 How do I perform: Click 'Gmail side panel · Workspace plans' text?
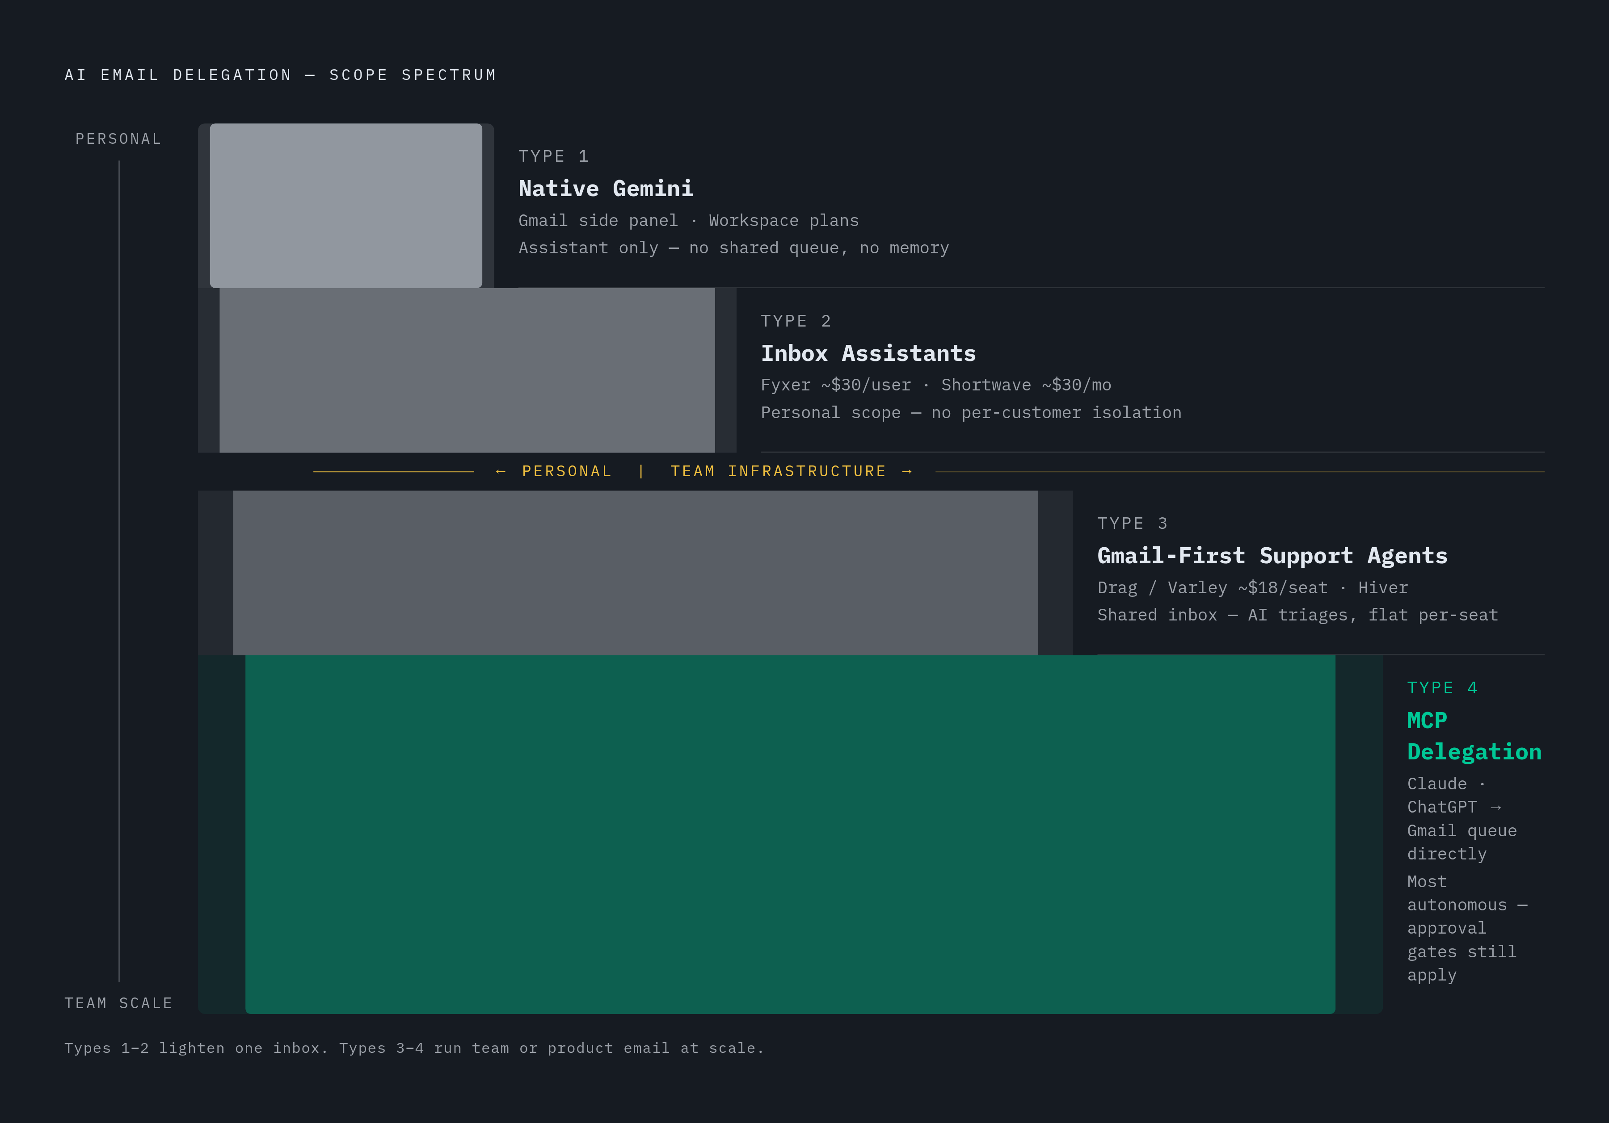click(x=688, y=221)
